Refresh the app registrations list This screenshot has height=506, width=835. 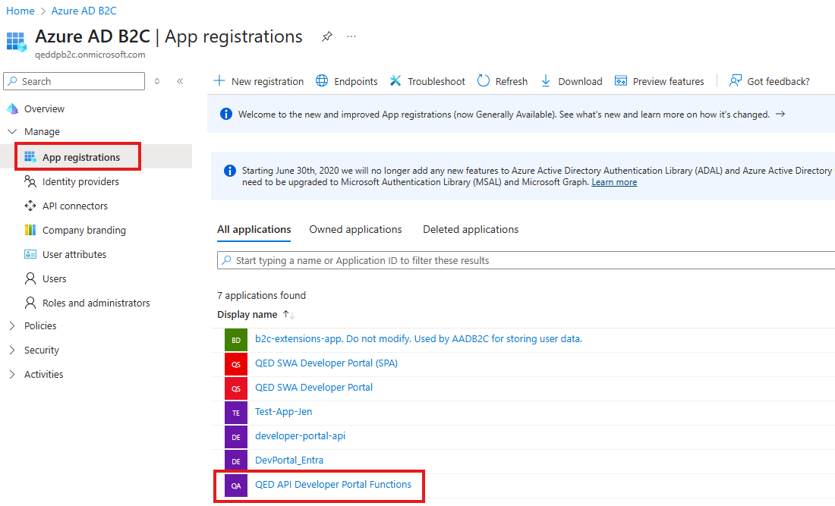coord(503,81)
